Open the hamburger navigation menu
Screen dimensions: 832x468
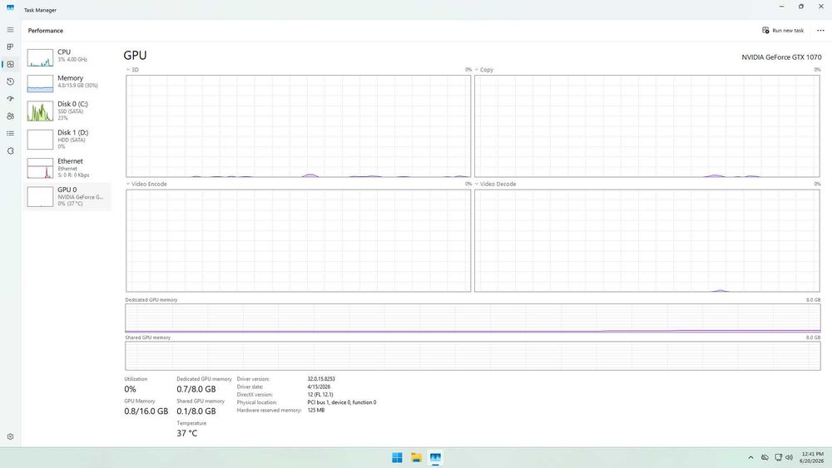click(x=10, y=30)
